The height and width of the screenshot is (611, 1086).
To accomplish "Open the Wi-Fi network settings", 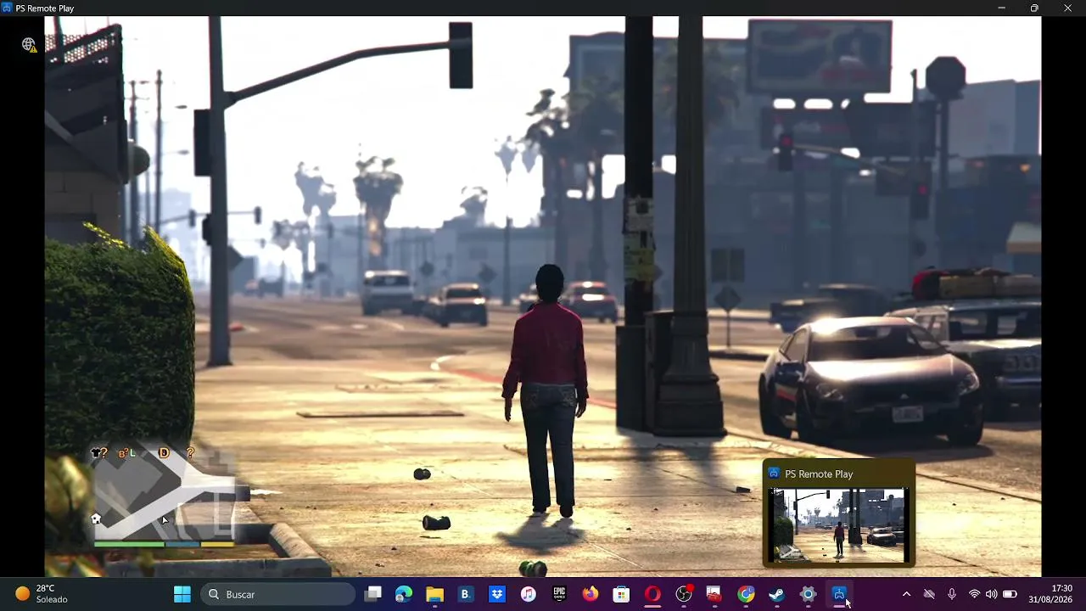I will [974, 594].
